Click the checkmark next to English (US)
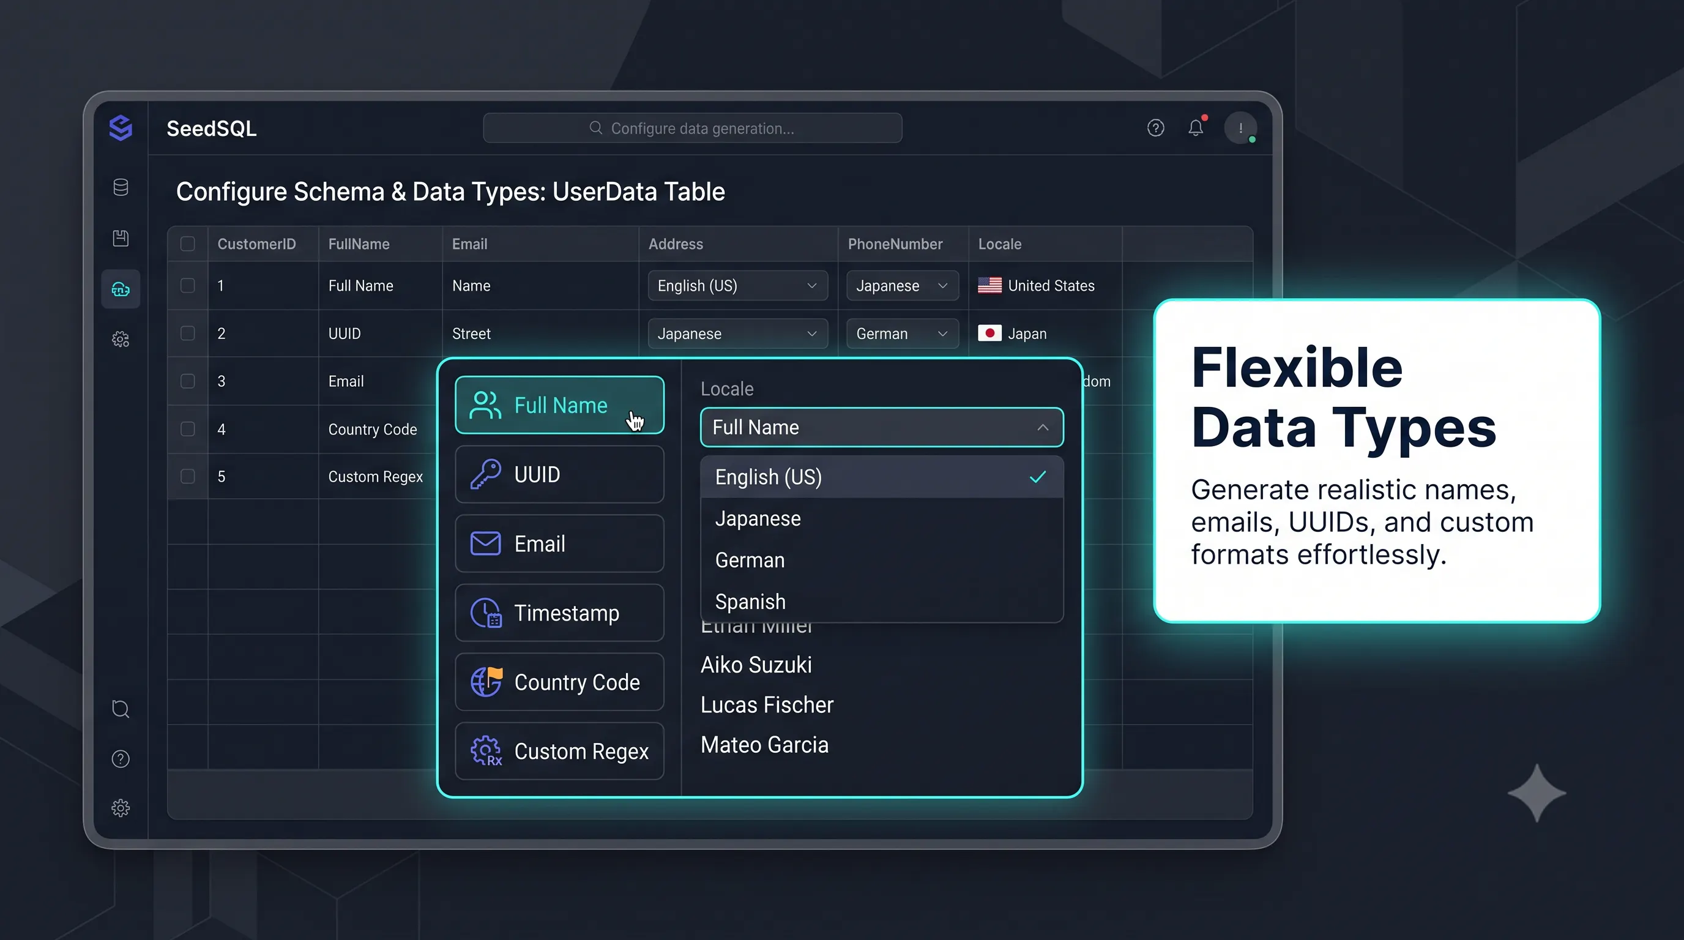Screen dimensions: 1684x940 pyautogui.click(x=1037, y=477)
